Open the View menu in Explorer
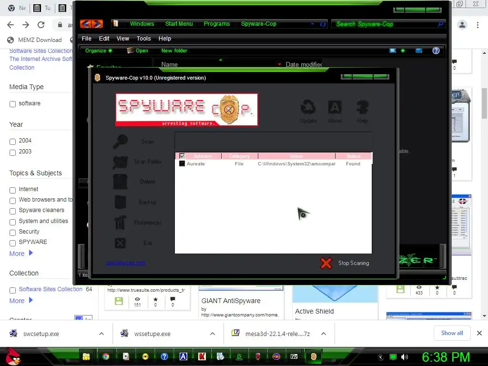 tap(122, 39)
